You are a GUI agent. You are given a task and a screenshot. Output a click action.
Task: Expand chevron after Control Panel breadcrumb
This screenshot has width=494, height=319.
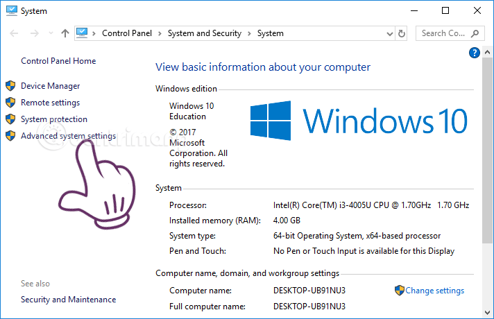(160, 33)
